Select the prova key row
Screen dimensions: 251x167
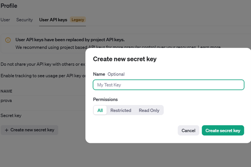tap(6, 101)
